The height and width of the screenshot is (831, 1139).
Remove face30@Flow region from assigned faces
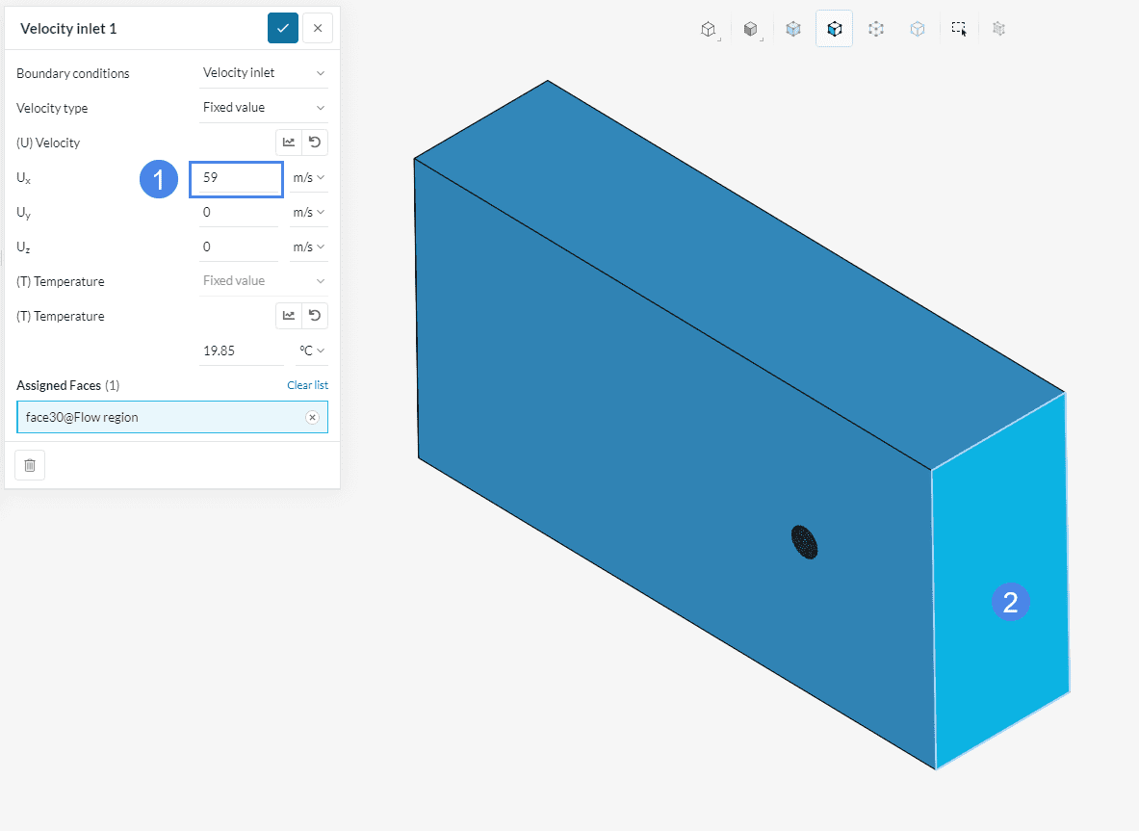[312, 417]
